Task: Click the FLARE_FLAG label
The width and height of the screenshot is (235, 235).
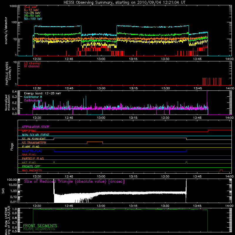Action: point(31,147)
